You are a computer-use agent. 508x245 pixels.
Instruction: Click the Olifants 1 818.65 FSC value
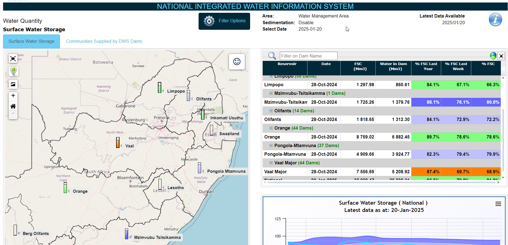tap(365, 120)
